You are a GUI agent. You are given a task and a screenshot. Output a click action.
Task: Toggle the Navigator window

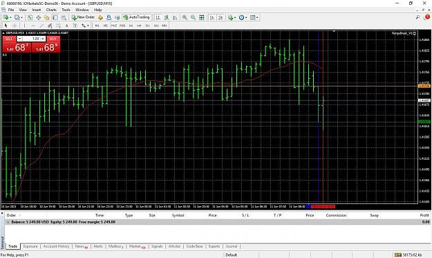click(47, 17)
